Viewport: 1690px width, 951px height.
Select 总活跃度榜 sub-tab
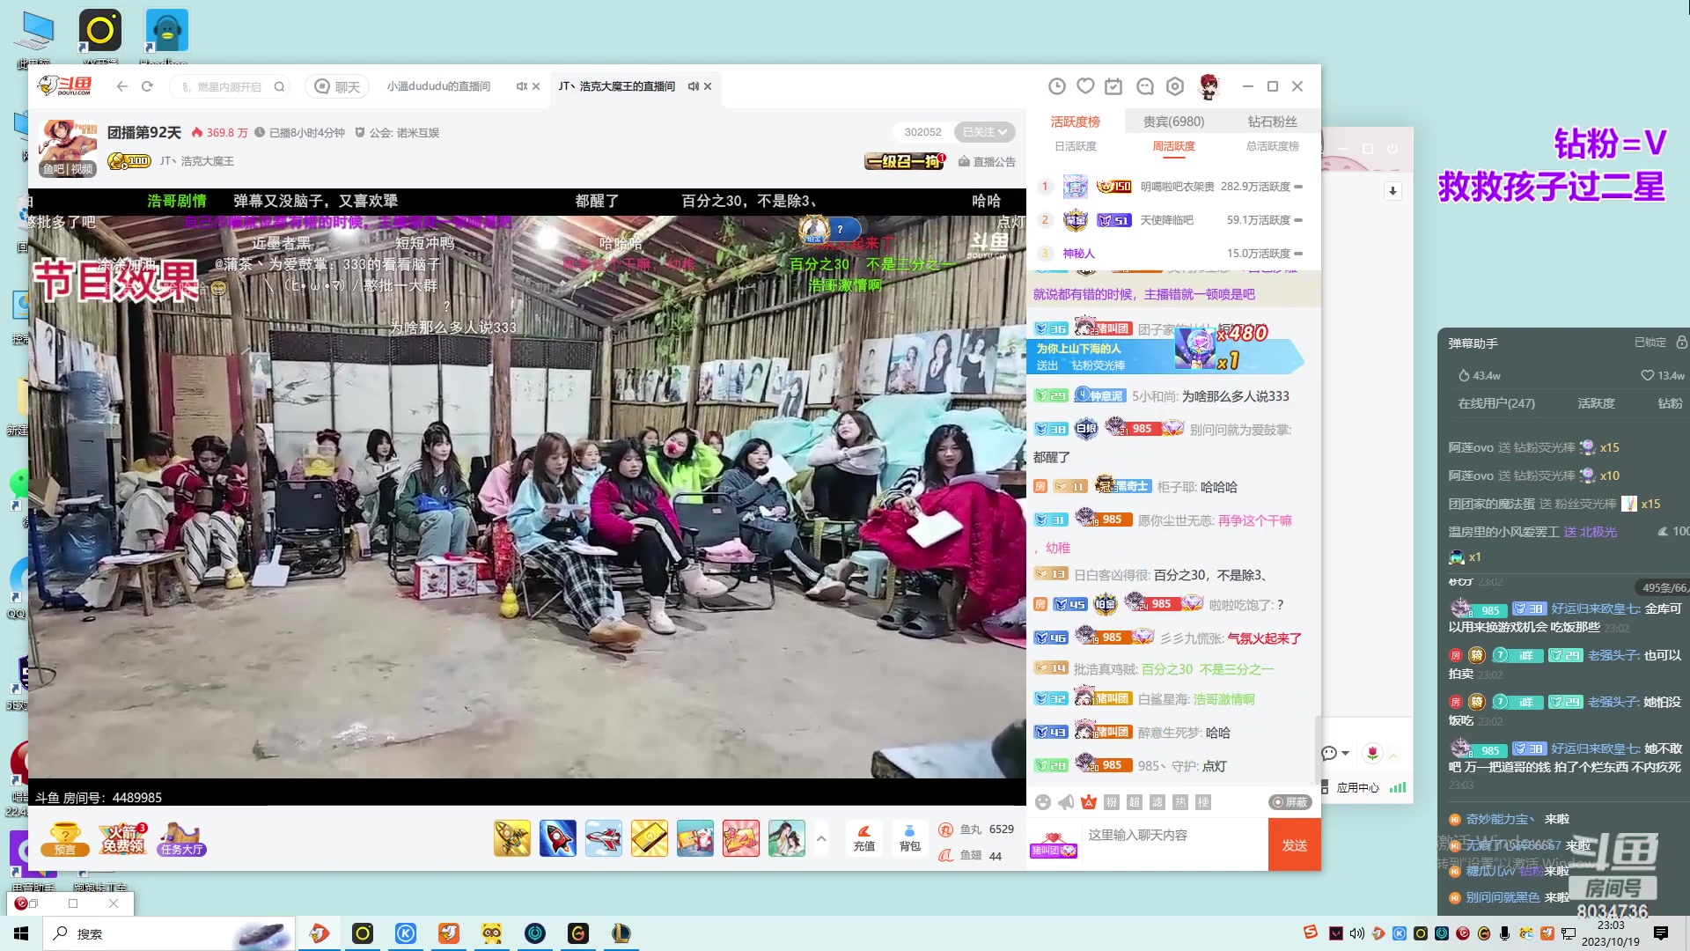coord(1273,146)
